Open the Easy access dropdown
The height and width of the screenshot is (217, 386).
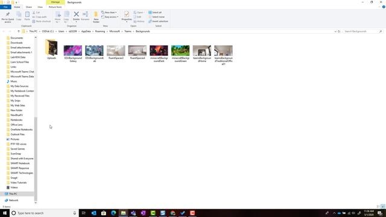pos(110,17)
